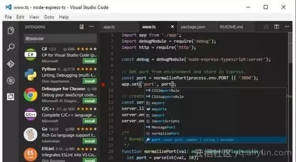The image size is (296, 162).
Task: Install the C# extension
Action: pos(90,61)
